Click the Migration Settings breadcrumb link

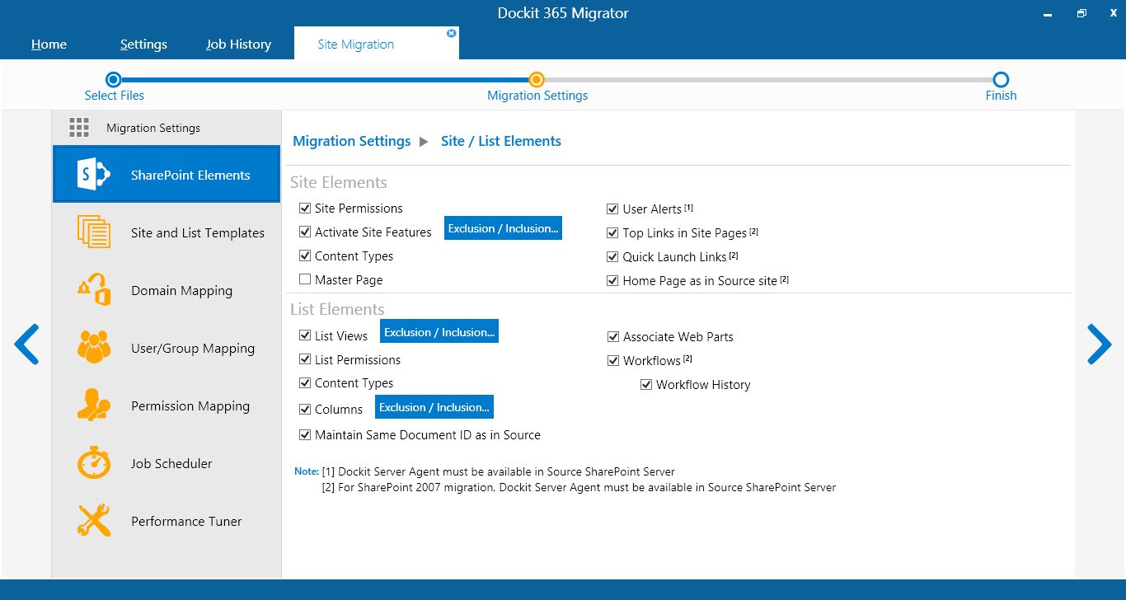(352, 141)
